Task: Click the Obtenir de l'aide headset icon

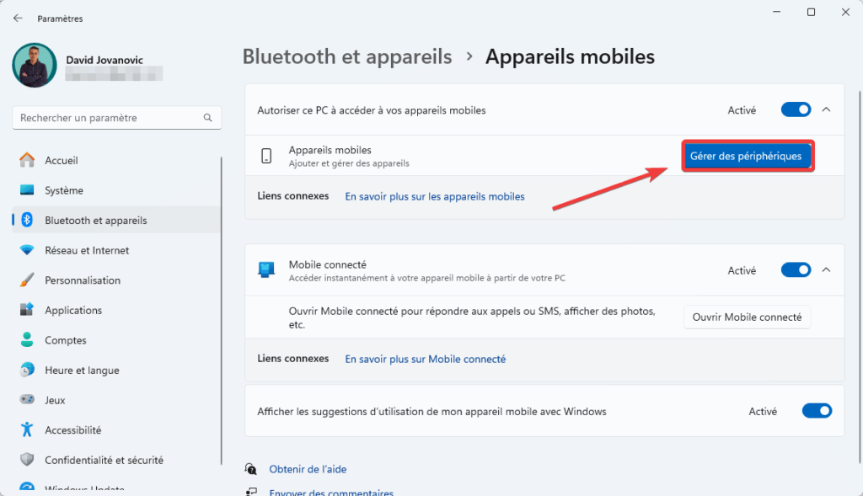Action: point(251,469)
